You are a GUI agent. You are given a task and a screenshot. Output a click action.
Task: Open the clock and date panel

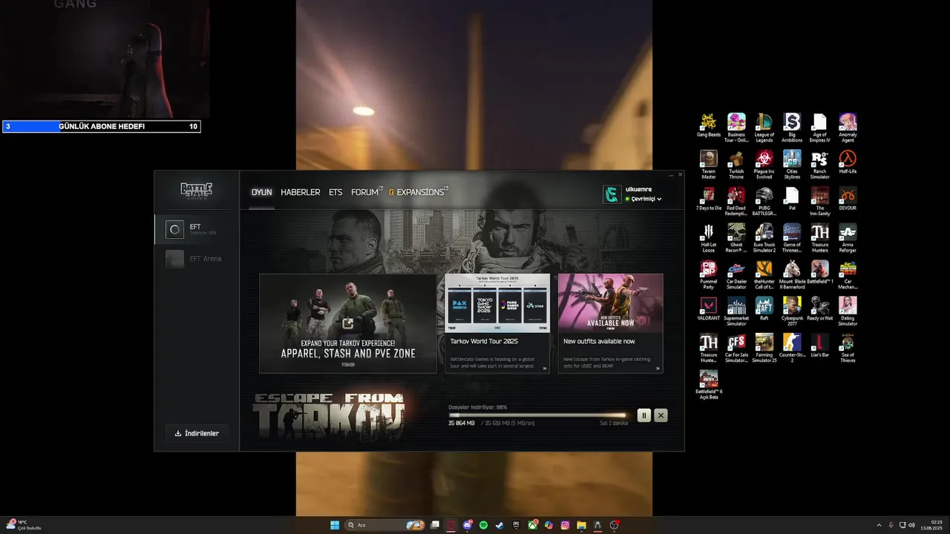[x=931, y=525]
